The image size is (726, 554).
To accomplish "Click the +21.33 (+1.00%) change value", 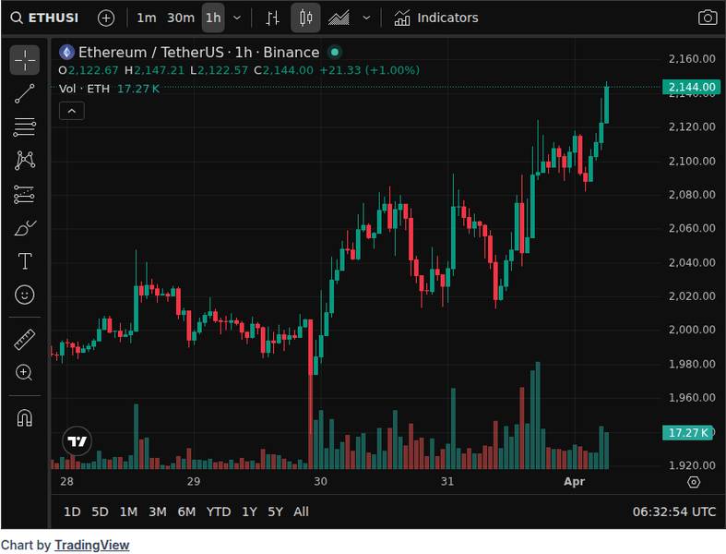I will point(370,70).
